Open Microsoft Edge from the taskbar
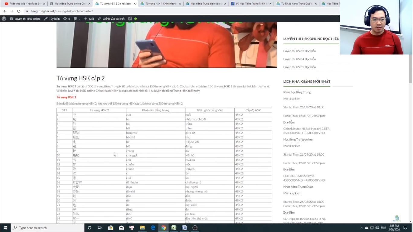The image size is (413, 232). pos(153,228)
